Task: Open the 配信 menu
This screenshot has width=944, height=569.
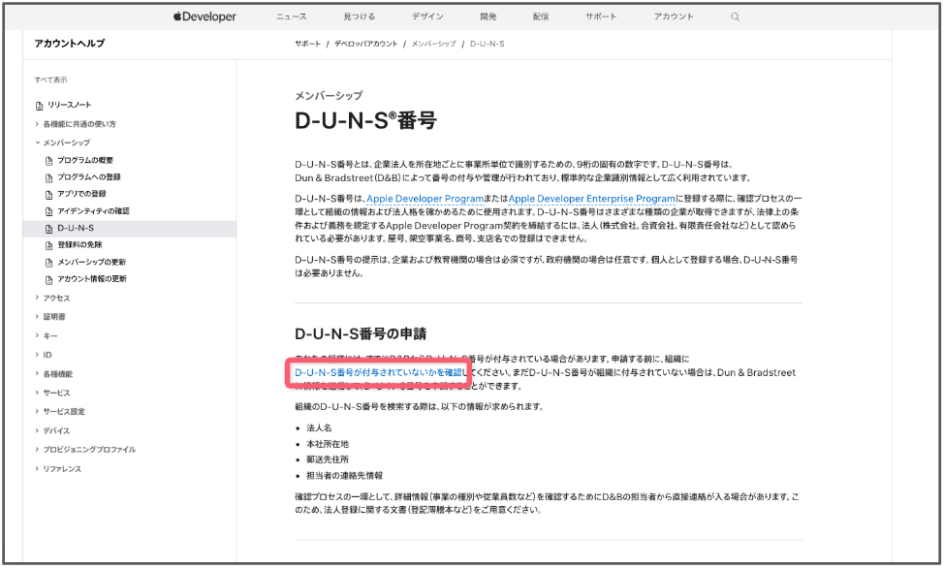Action: [x=541, y=16]
